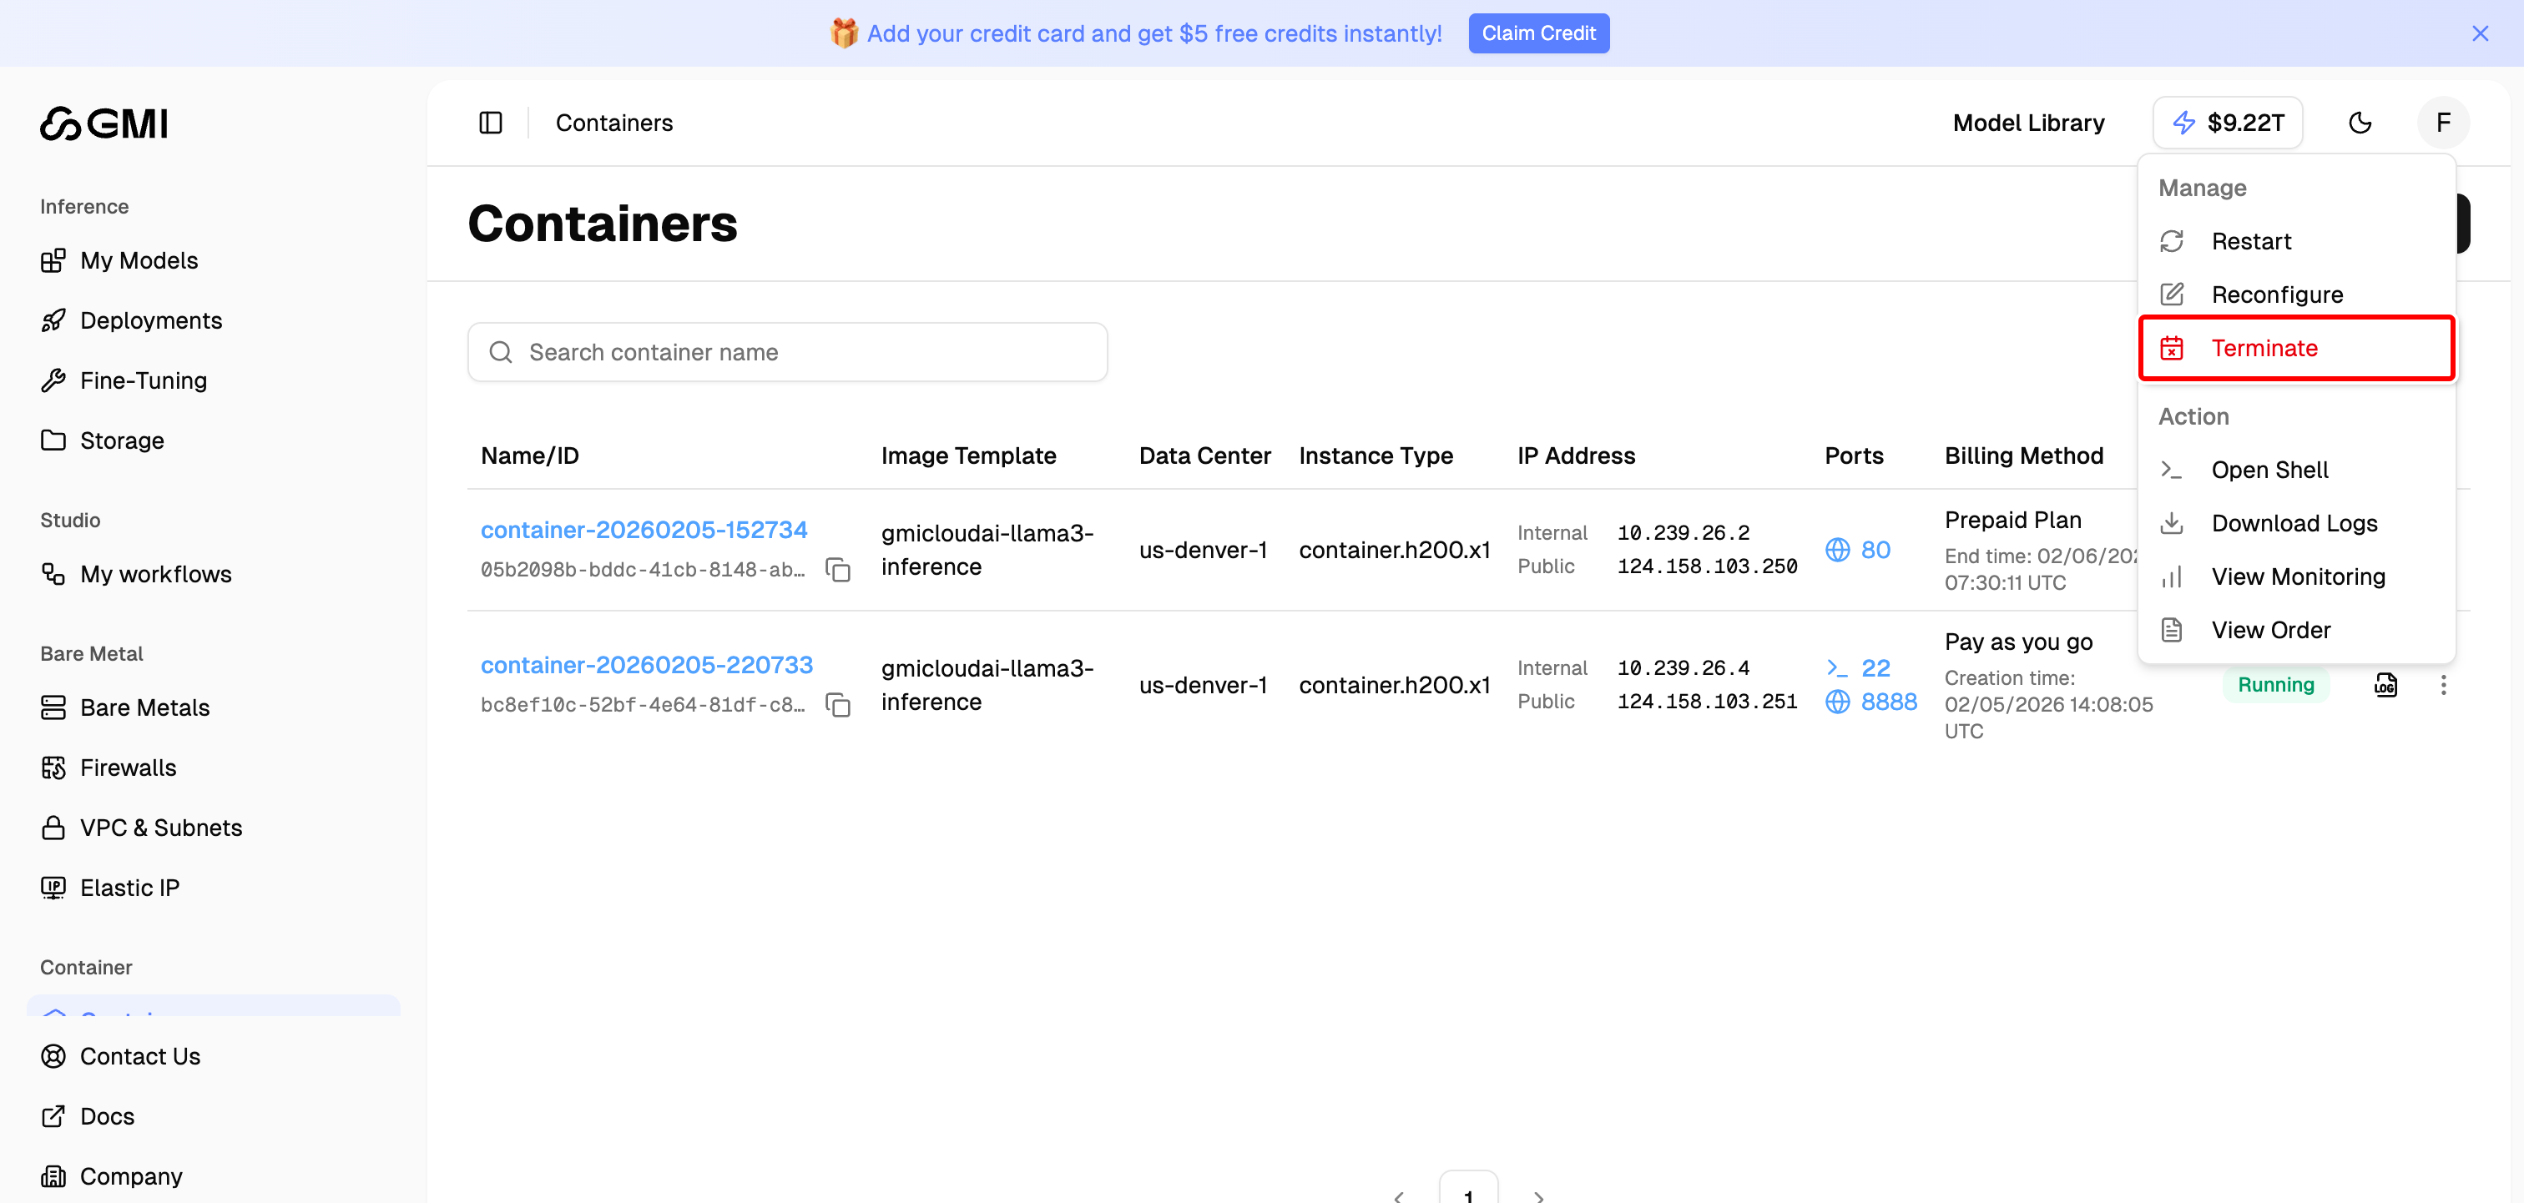Screen dimensions: 2524x1203
Task: Go to the next page with the right arrow
Action: [1538, 1195]
